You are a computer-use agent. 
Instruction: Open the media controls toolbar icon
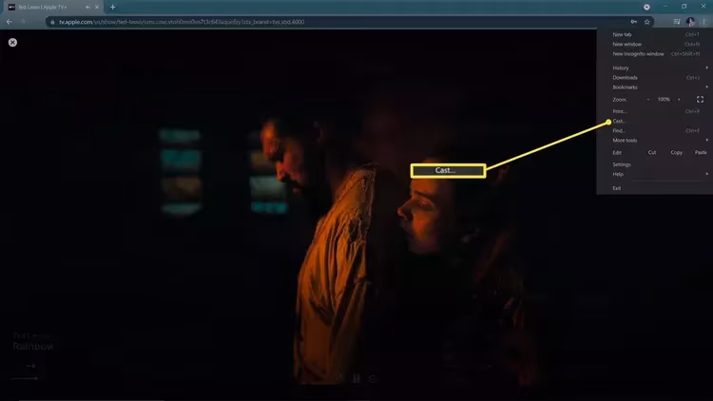pyautogui.click(x=677, y=22)
